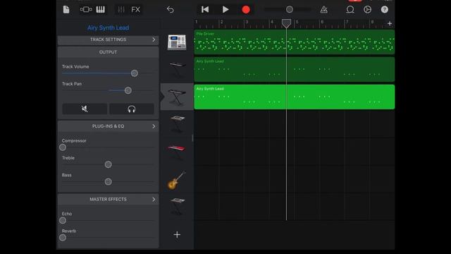Select the bright green Airy Synth Lead region
451x254 pixels.
(295, 97)
